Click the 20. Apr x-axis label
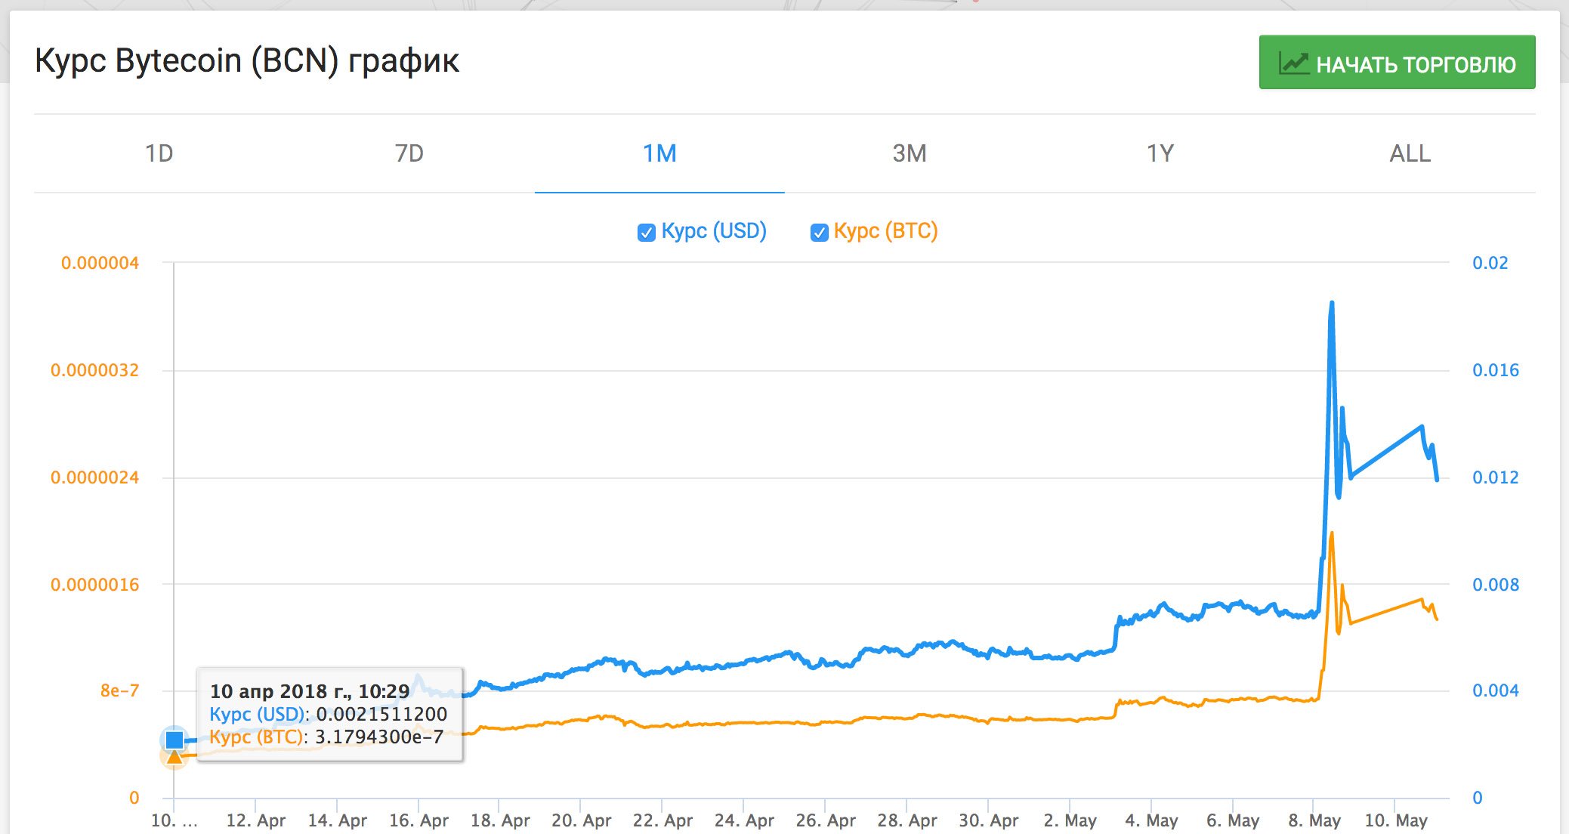This screenshot has width=1569, height=834. (582, 820)
